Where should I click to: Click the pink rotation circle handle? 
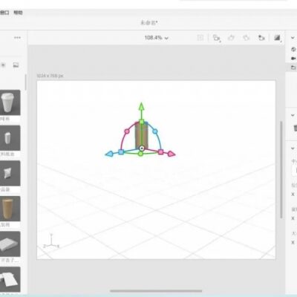(x=127, y=131)
